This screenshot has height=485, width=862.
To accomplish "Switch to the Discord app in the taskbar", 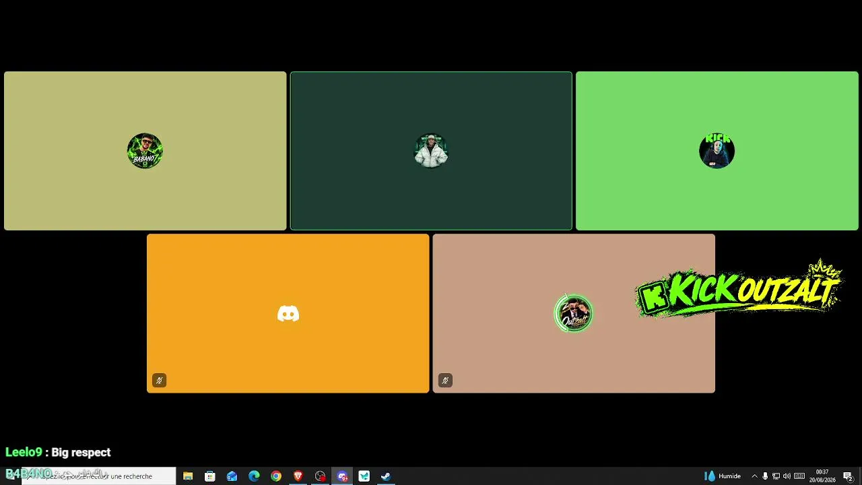I will tap(342, 476).
